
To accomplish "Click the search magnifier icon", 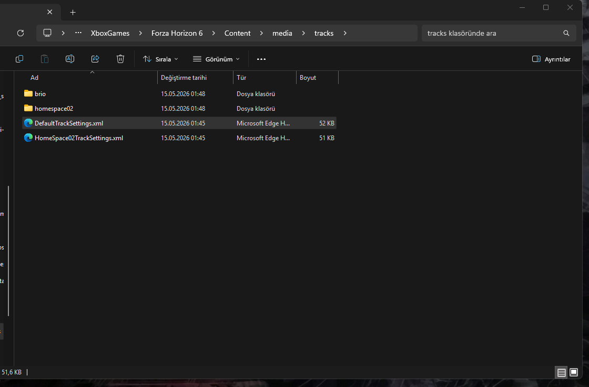I will [x=566, y=33].
